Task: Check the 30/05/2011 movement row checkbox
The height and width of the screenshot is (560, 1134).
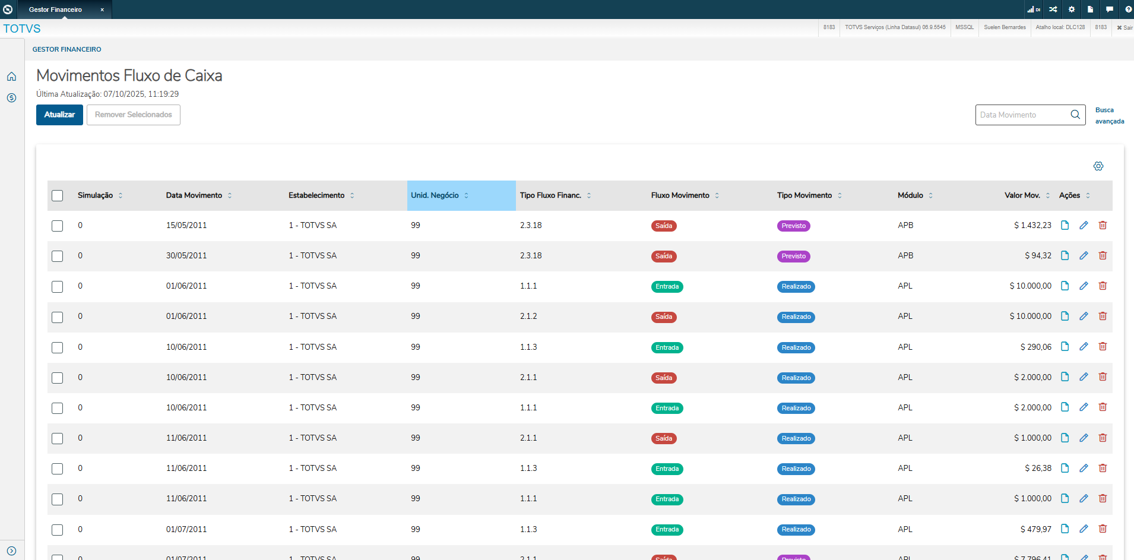Action: (x=57, y=256)
